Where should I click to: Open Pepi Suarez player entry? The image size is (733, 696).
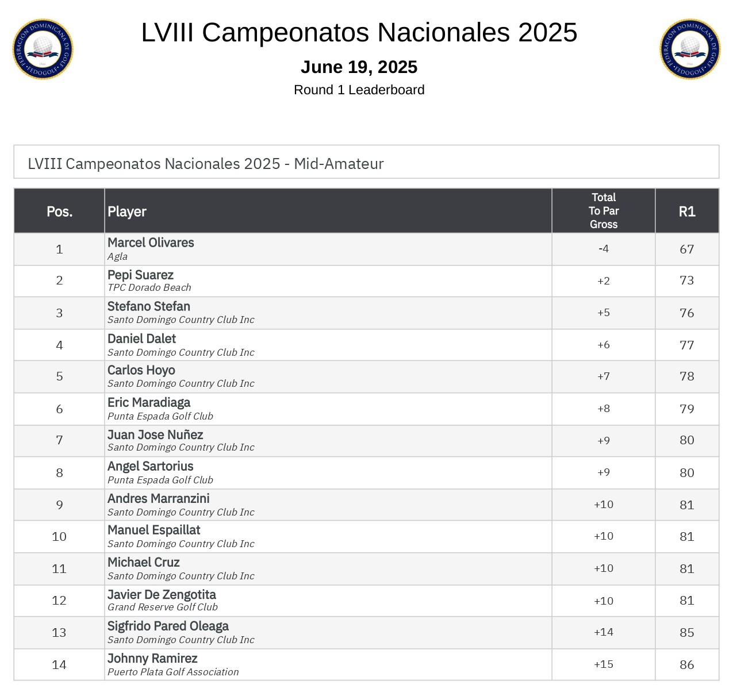[140, 275]
